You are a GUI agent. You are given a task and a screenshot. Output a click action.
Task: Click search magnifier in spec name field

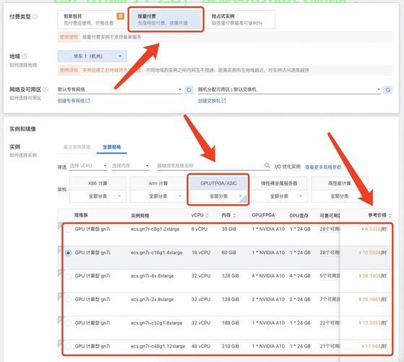pyautogui.click(x=267, y=165)
